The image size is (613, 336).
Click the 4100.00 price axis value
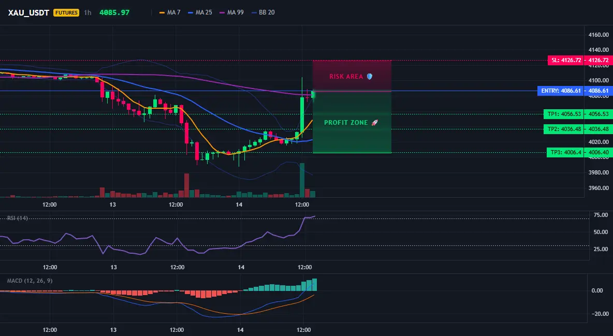coord(599,80)
